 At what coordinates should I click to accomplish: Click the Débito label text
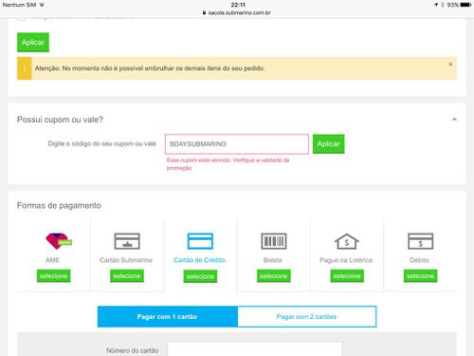point(419,260)
